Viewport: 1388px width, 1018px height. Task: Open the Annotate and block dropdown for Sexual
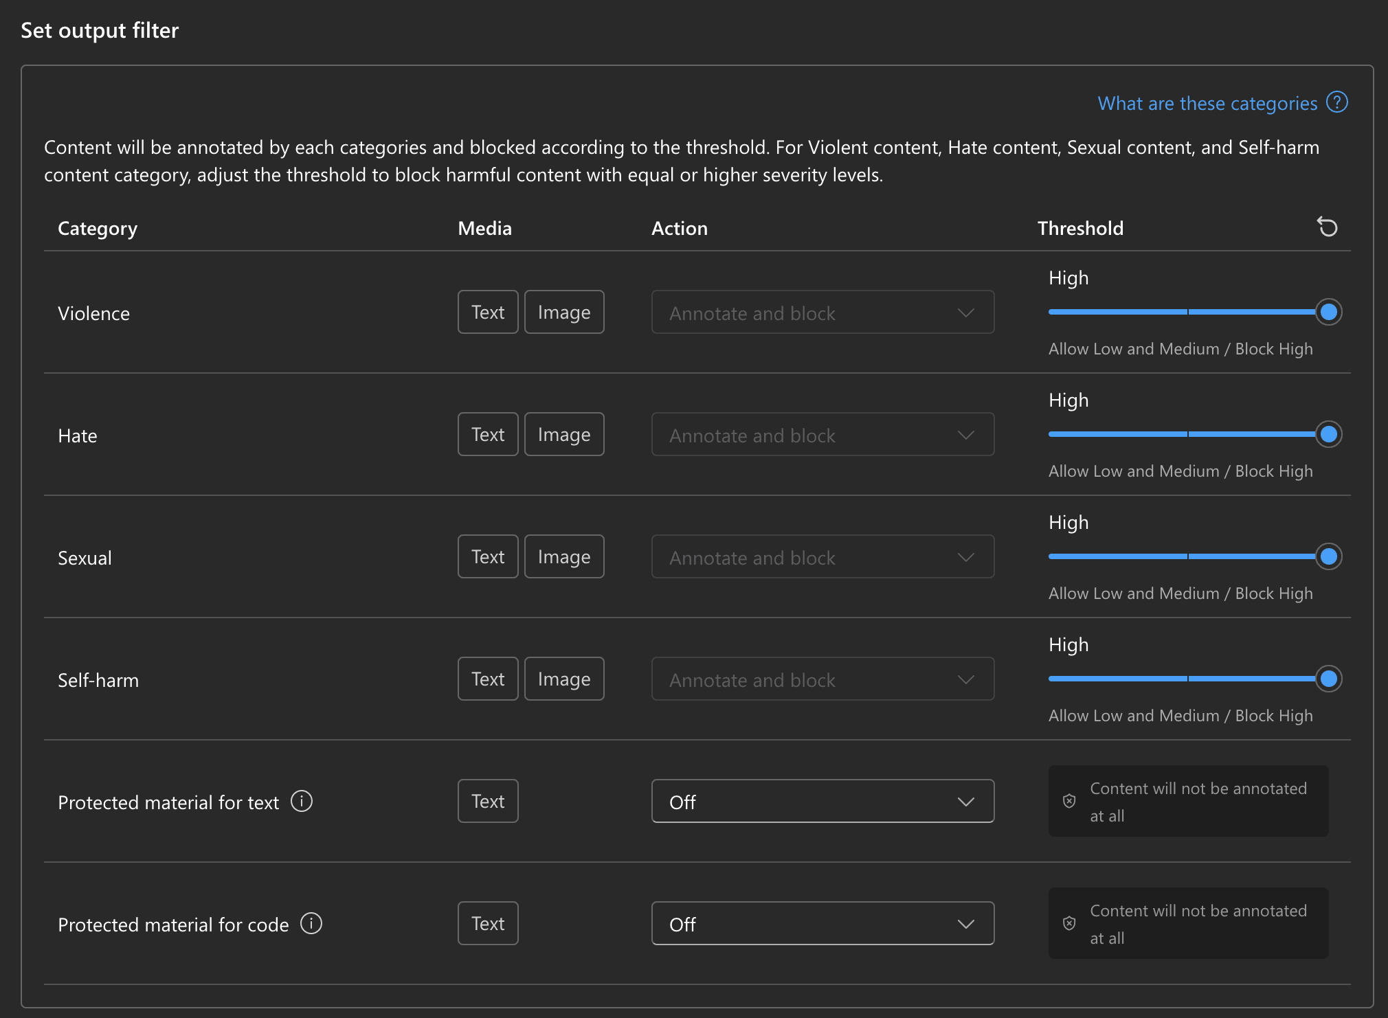click(x=822, y=556)
